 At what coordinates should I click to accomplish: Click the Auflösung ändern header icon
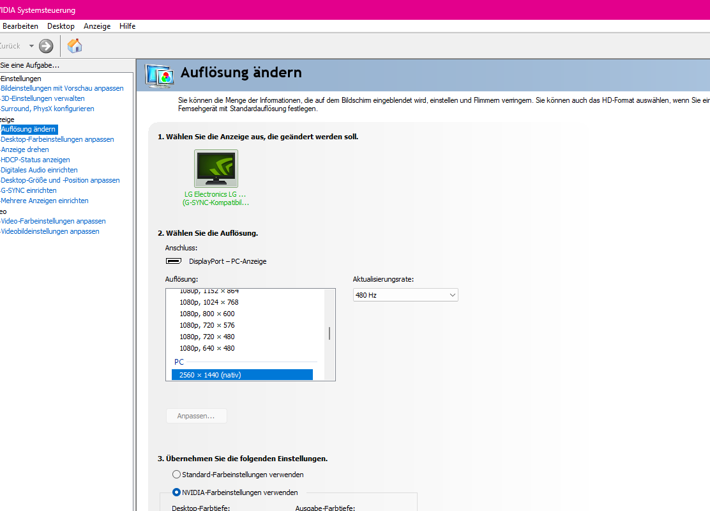point(160,75)
